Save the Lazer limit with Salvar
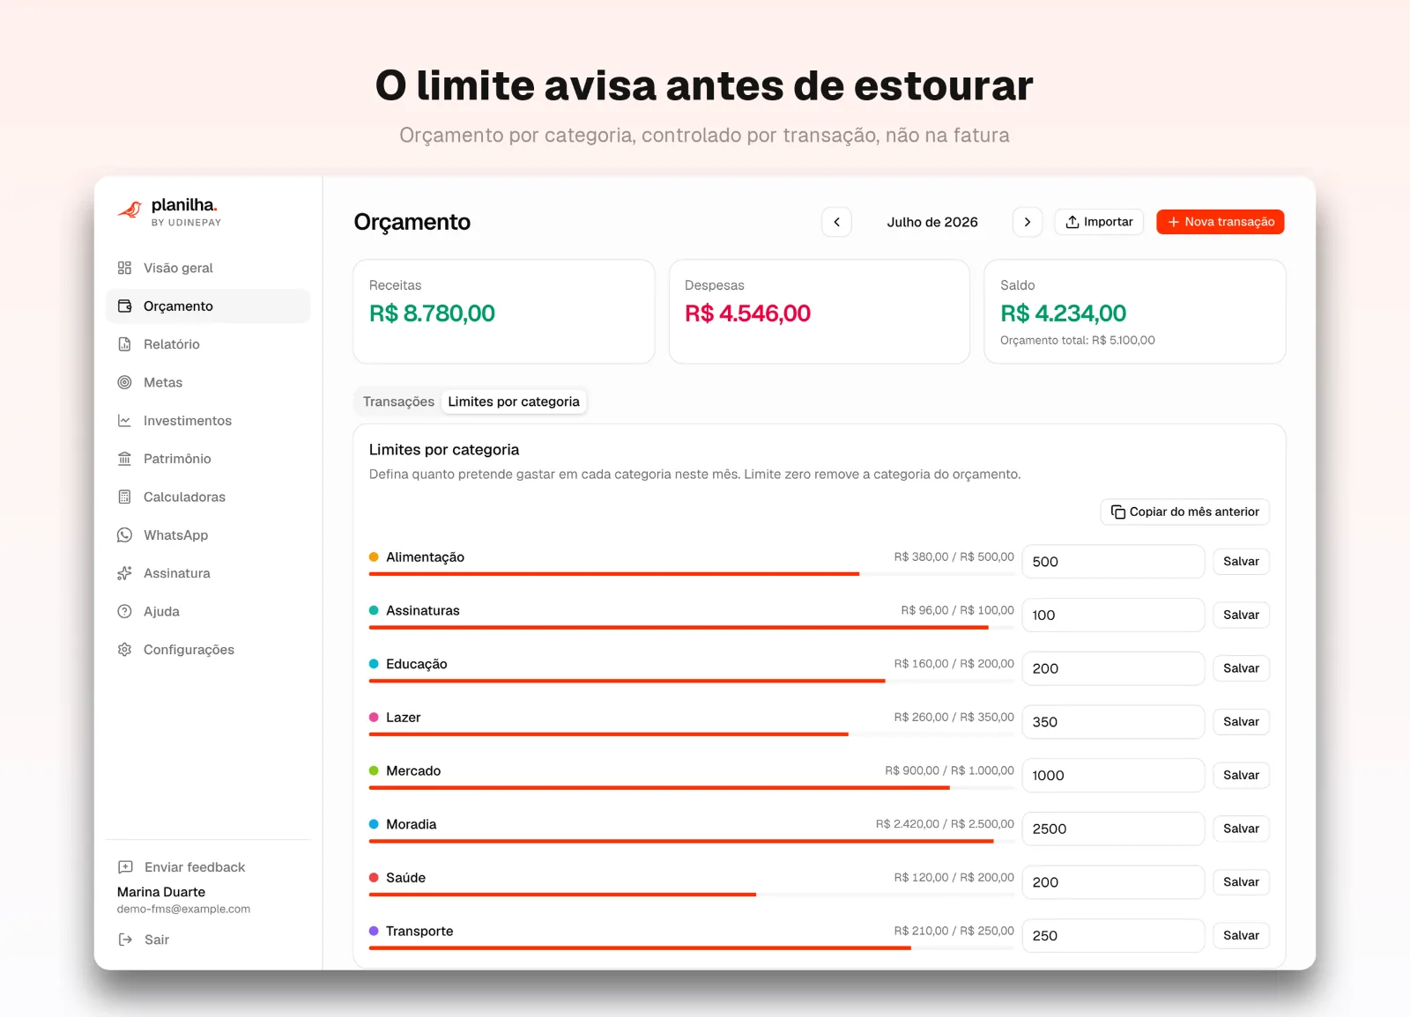This screenshot has width=1410, height=1017. [1241, 721]
